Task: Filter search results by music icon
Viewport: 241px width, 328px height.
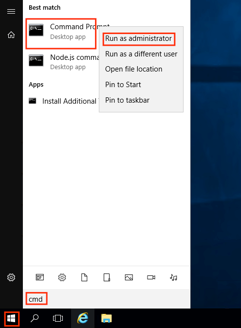Action: (173, 277)
